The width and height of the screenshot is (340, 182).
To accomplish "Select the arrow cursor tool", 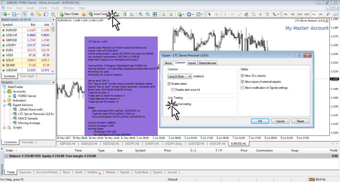I will click(x=210, y=14).
